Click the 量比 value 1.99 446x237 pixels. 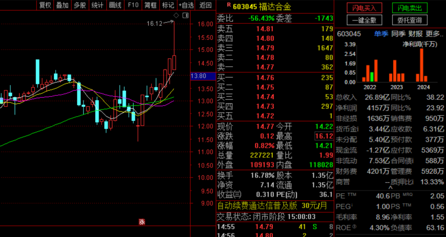point(327,155)
